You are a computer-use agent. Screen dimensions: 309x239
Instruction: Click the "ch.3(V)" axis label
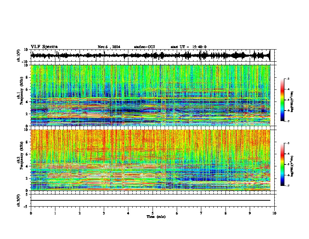click(19, 200)
